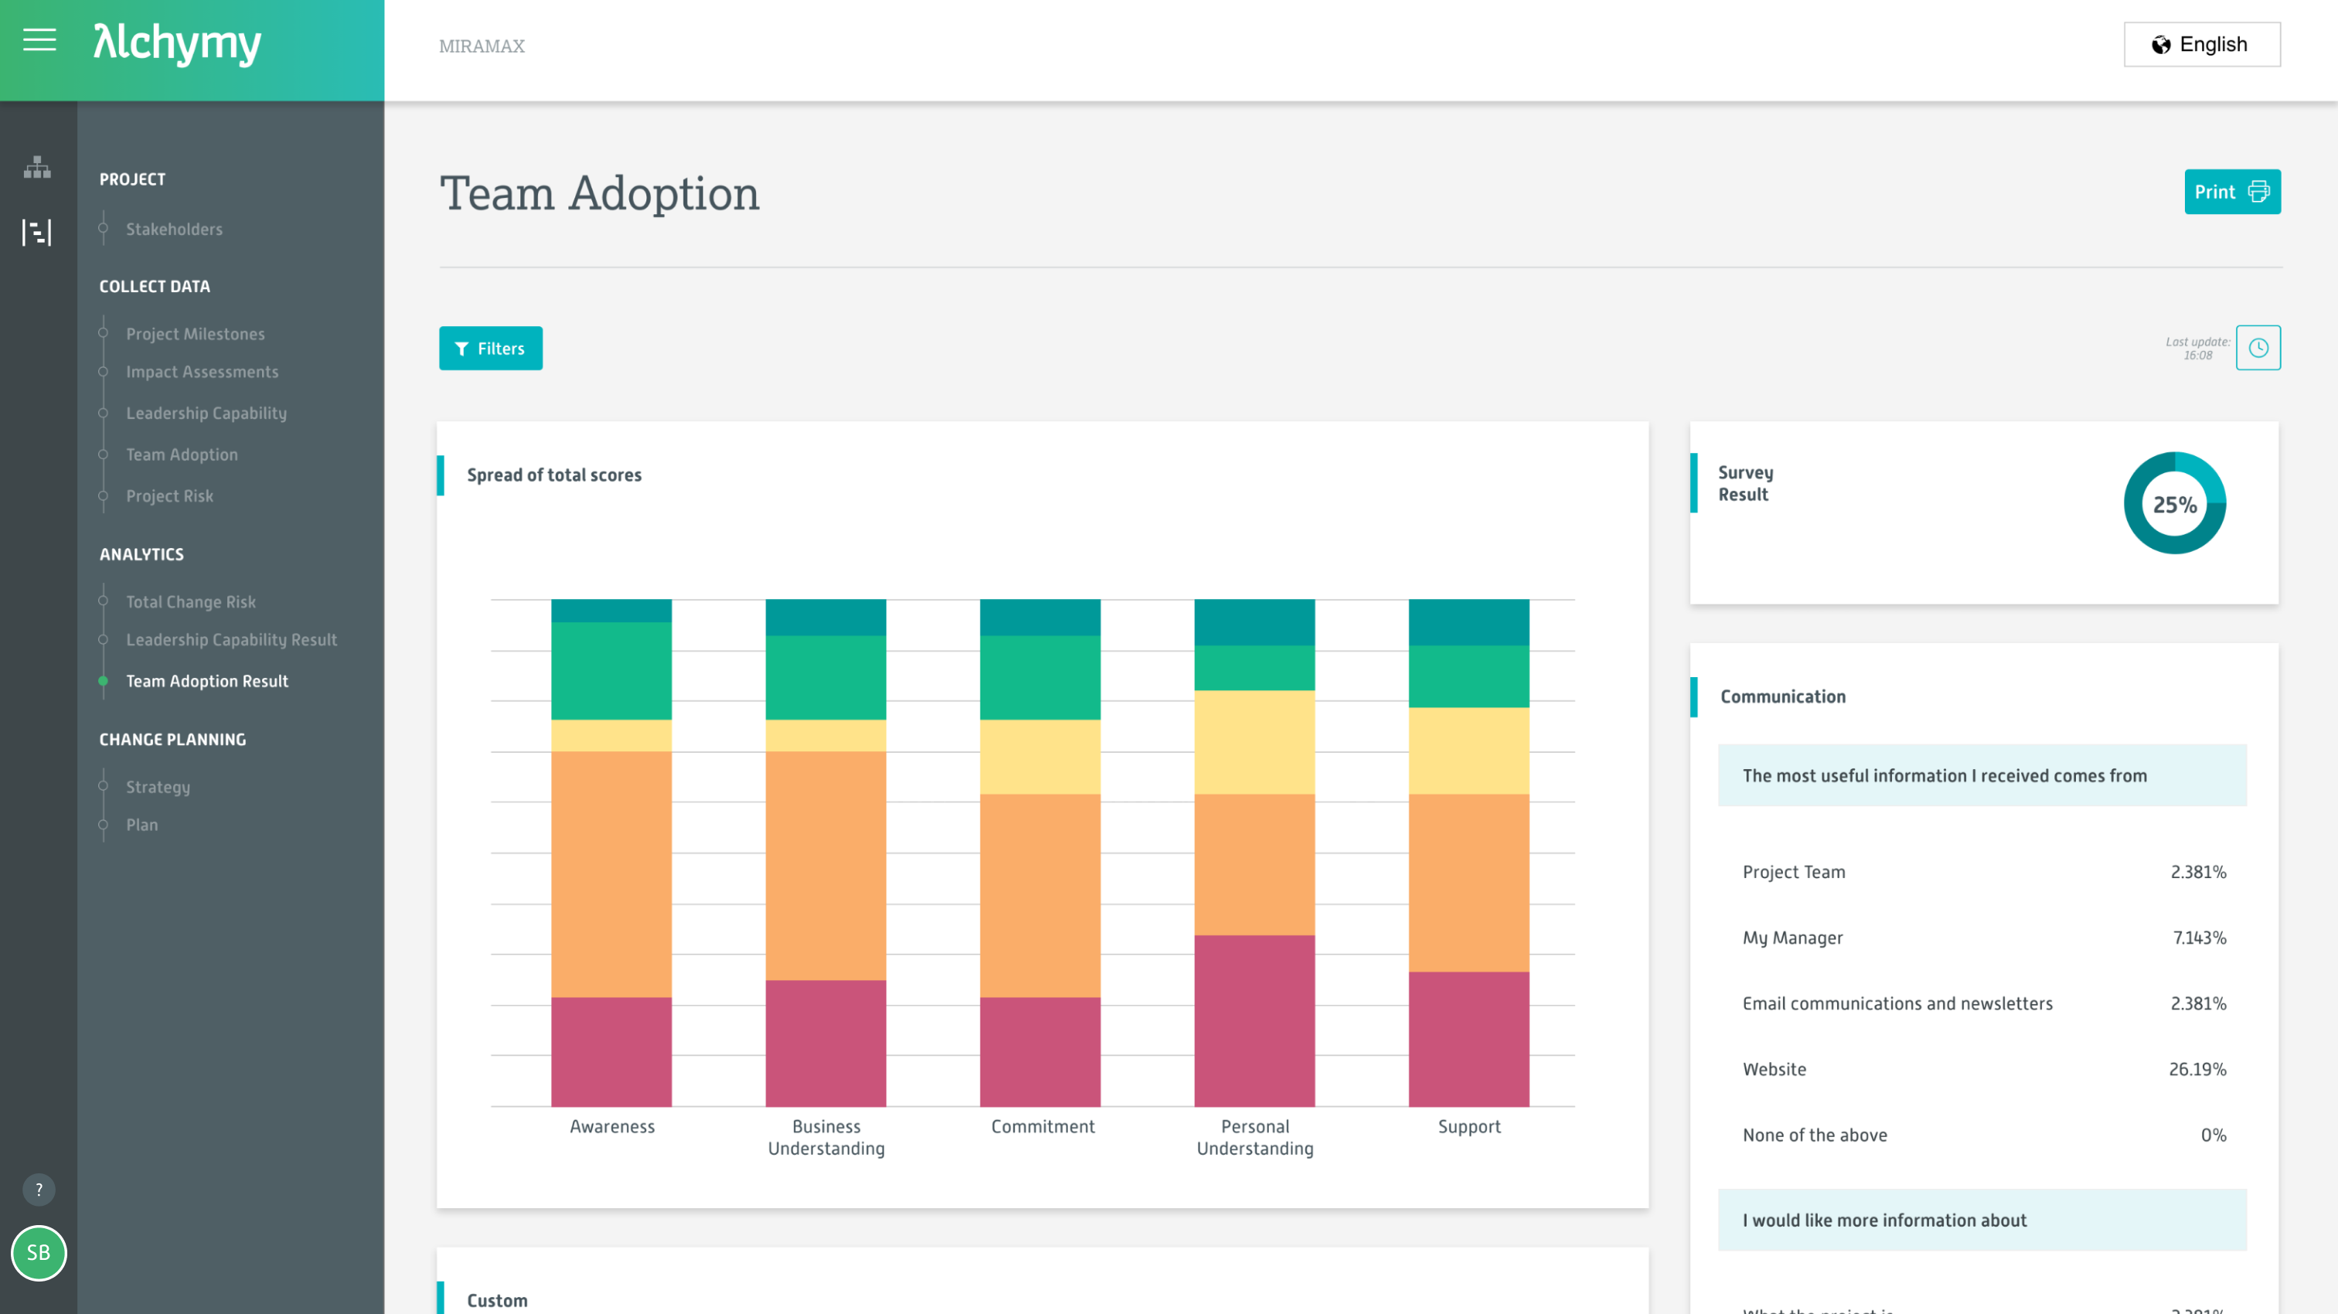Go to Total Change Risk analytics page
Viewport: 2338px width, 1314px height.
(191, 601)
